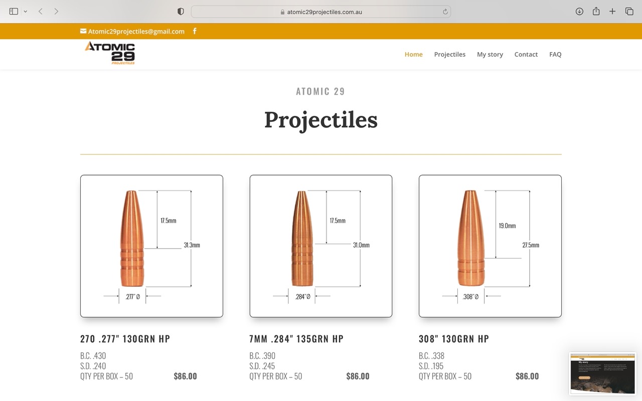The width and height of the screenshot is (642, 401).
Task: Click the Atomic 29 Projectiles logo
Action: (x=110, y=53)
